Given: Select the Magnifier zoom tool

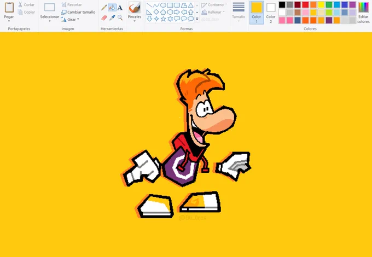Looking at the screenshot, I should pos(120,17).
